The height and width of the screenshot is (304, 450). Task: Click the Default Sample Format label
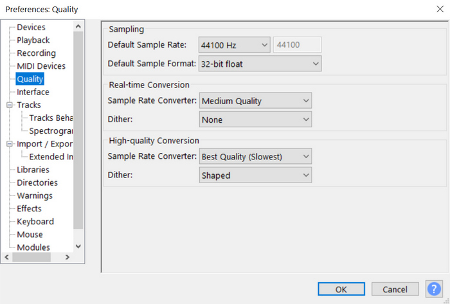tap(152, 64)
